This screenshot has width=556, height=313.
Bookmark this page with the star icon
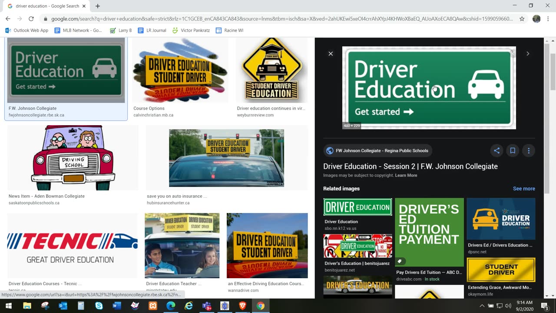[522, 19]
